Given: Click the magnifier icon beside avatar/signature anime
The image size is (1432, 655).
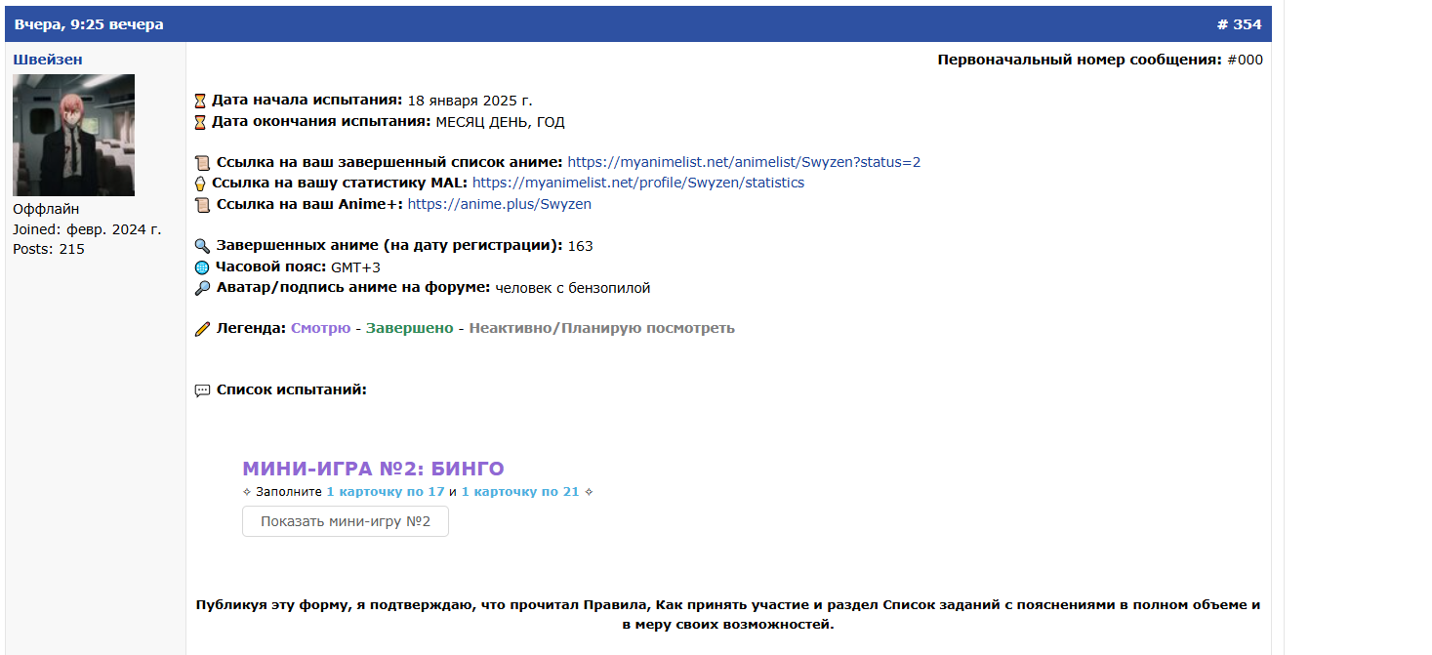Looking at the screenshot, I should point(202,288).
